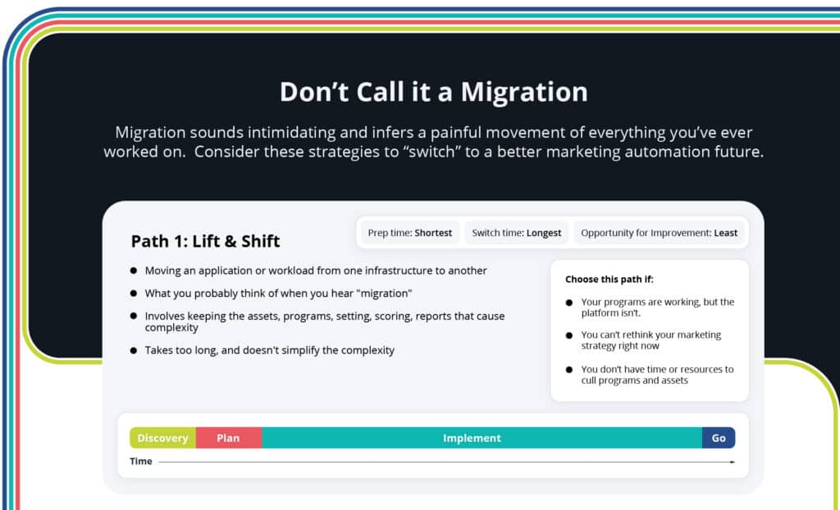Click the "Choose this path if:" heading

609,280
